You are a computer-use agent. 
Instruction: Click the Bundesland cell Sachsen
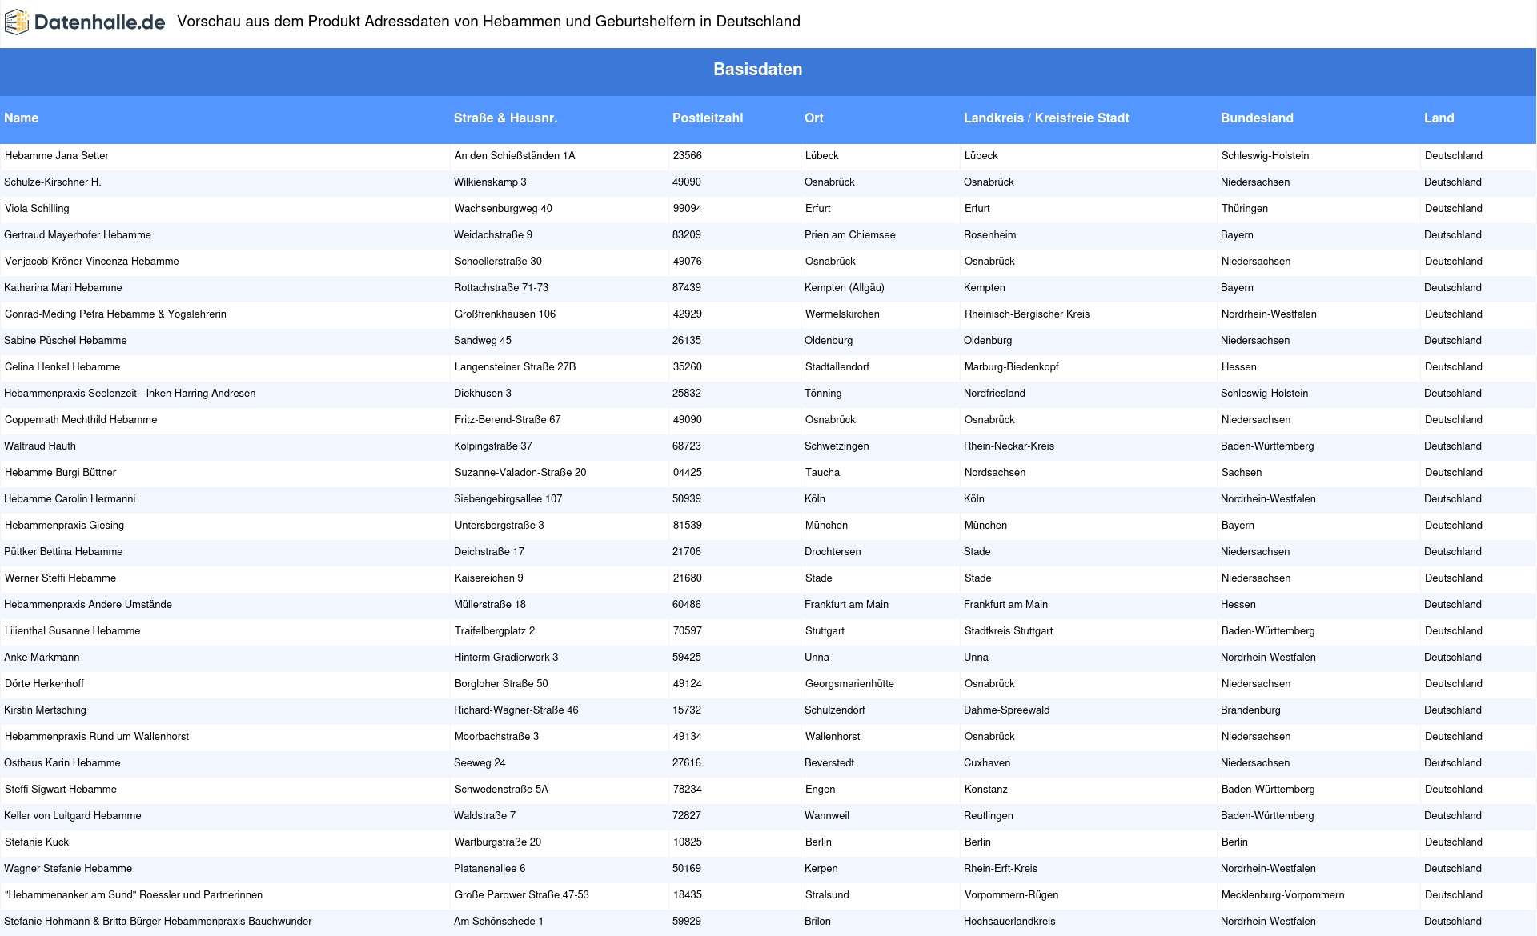pyautogui.click(x=1242, y=473)
